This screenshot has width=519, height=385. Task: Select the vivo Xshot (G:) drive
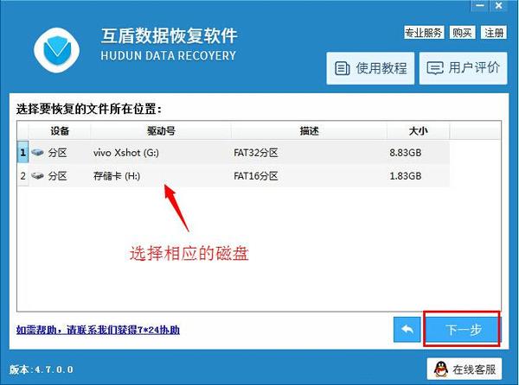126,153
